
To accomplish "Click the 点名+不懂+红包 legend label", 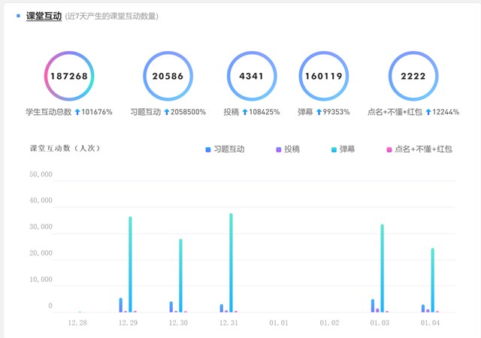I will point(424,149).
